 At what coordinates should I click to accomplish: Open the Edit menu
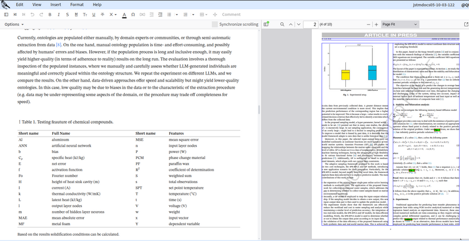pos(20,5)
